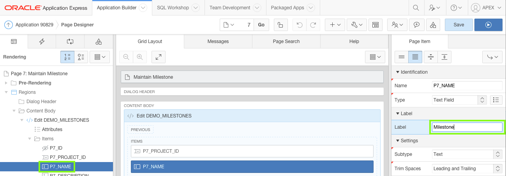
Task: Click the Zoom In magnifier icon
Action: pyautogui.click(x=139, y=57)
